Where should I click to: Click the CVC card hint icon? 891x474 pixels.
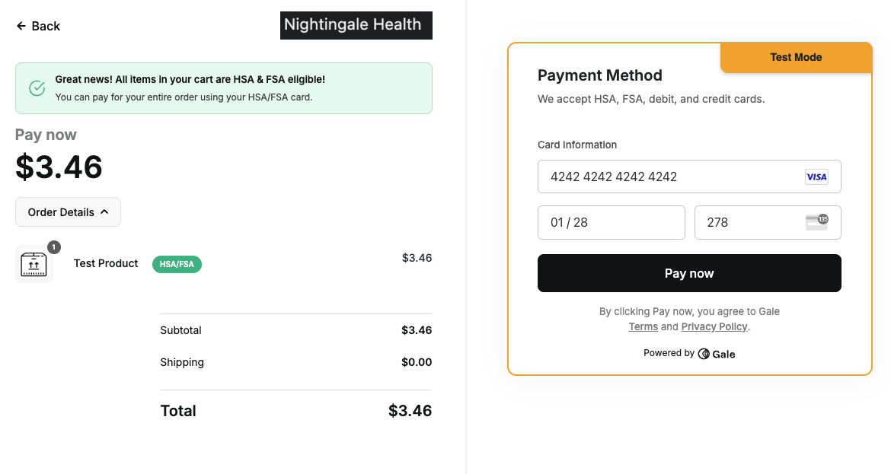click(x=816, y=222)
